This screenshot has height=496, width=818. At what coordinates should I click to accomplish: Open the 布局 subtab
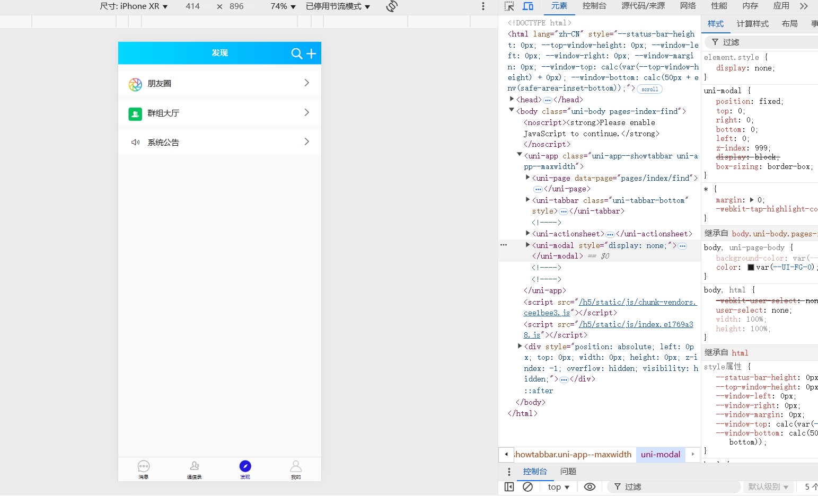coord(789,24)
